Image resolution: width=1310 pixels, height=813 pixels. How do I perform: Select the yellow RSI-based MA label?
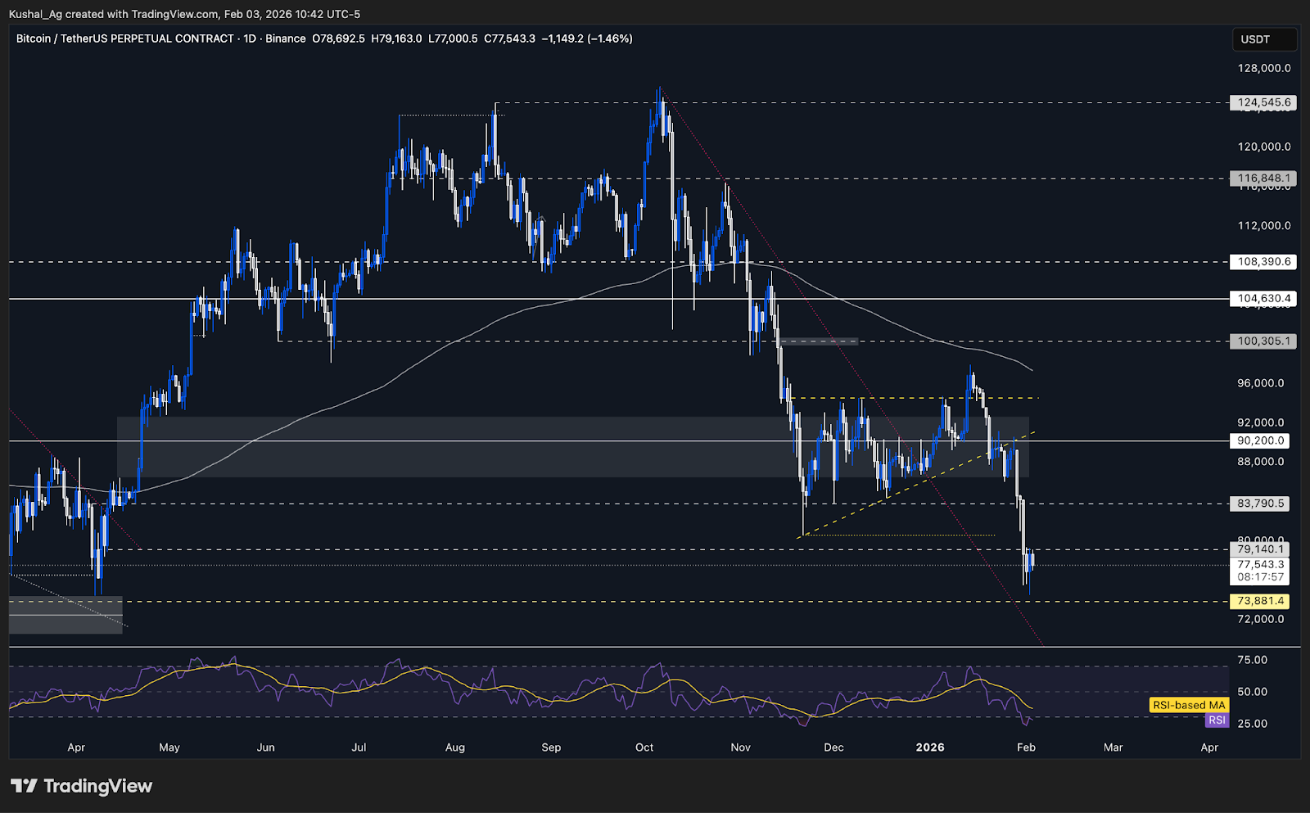1188,705
